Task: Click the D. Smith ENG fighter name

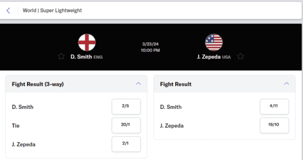Action: click(86, 57)
